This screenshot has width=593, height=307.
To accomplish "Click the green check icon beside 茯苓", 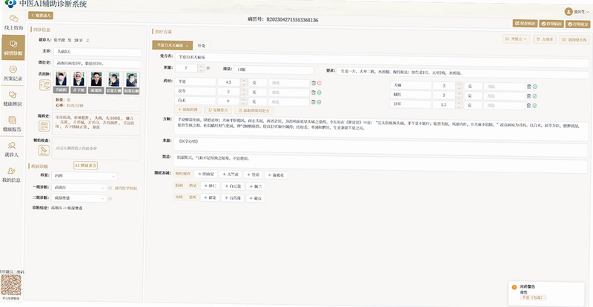I will point(319,92).
